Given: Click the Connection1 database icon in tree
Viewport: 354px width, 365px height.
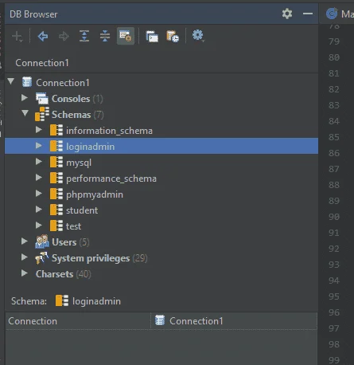Looking at the screenshot, I should pos(27,82).
